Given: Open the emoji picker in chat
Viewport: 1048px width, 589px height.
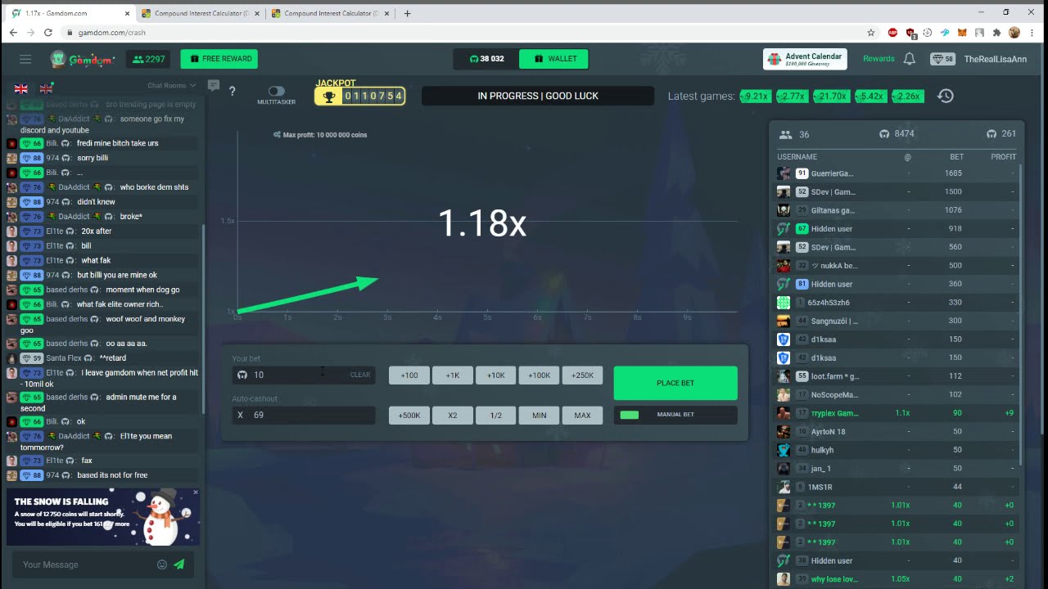Looking at the screenshot, I should [x=162, y=564].
